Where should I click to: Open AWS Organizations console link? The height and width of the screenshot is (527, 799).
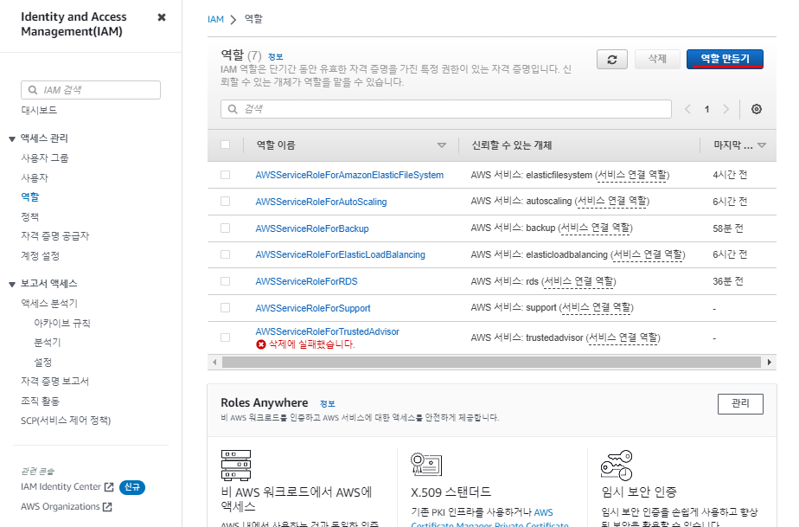tap(61, 506)
